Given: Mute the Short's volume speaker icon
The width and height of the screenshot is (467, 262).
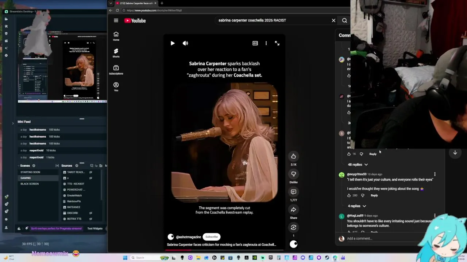Looking at the screenshot, I should click(185, 43).
